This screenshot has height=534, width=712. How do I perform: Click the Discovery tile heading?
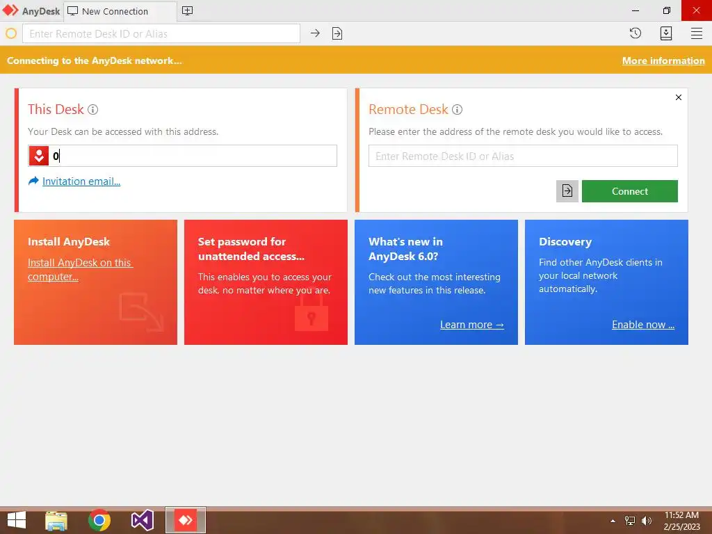[x=565, y=241]
